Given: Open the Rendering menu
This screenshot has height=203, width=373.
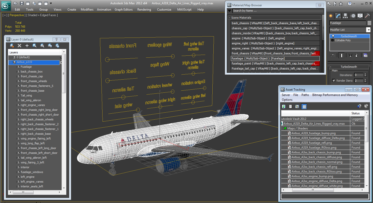Looking at the screenshot, I should coord(144,10).
